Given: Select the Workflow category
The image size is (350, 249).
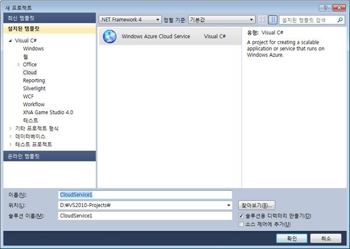Looking at the screenshot, I should [x=34, y=104].
